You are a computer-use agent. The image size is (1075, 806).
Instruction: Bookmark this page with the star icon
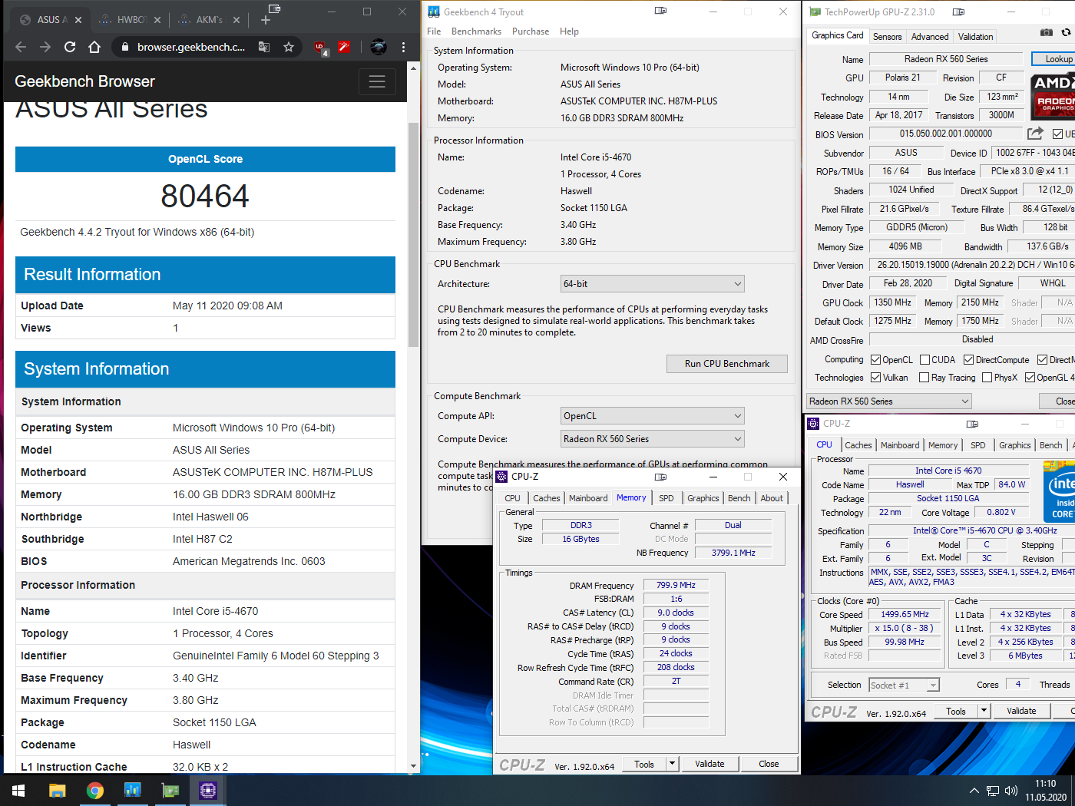289,47
